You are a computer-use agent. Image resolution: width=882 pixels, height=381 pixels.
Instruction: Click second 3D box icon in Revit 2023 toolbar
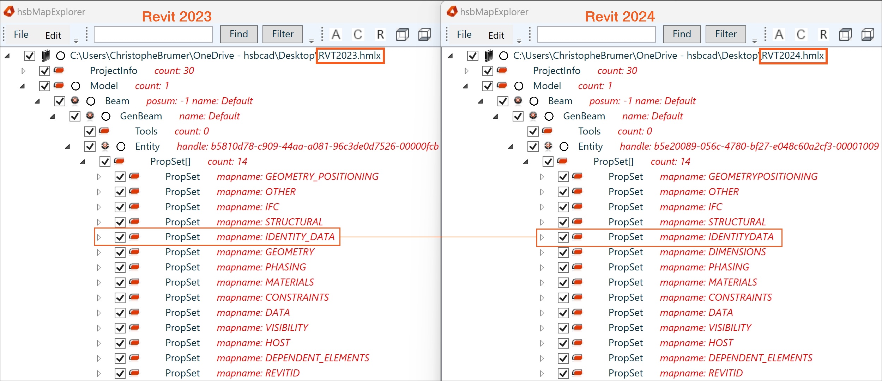coord(425,35)
